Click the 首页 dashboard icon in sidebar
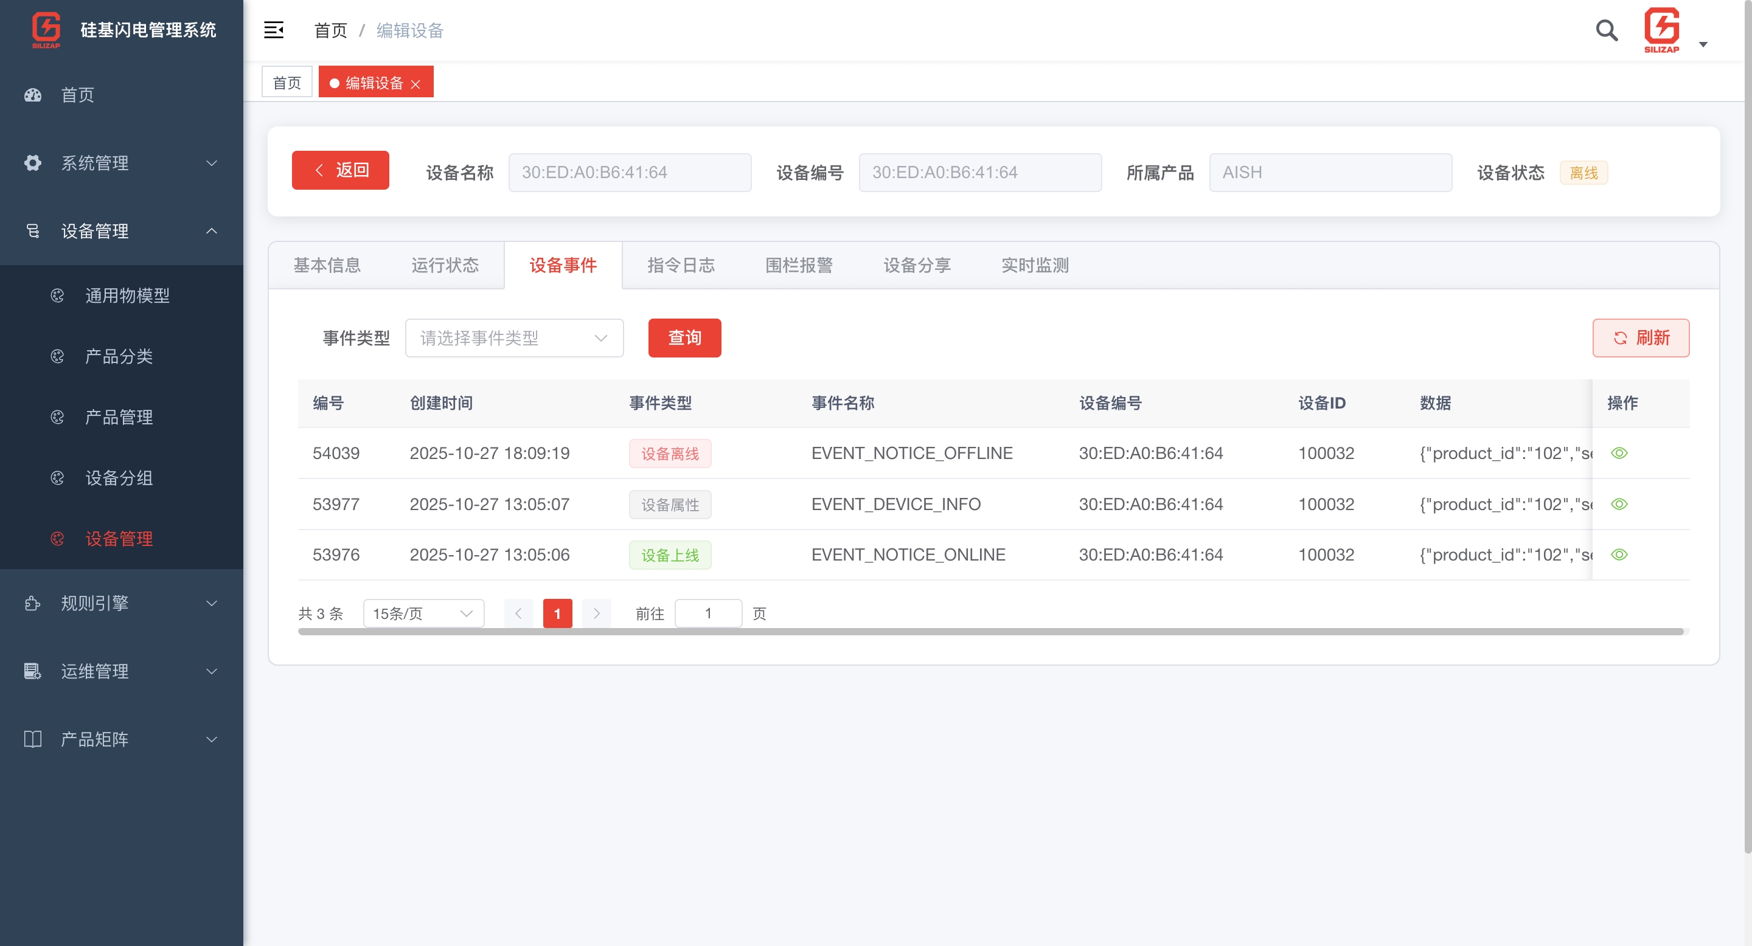This screenshot has width=1752, height=946. (33, 95)
